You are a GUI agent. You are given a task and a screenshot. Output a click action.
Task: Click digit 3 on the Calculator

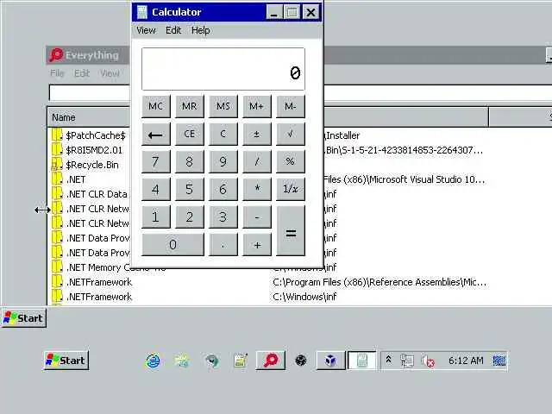(x=223, y=216)
